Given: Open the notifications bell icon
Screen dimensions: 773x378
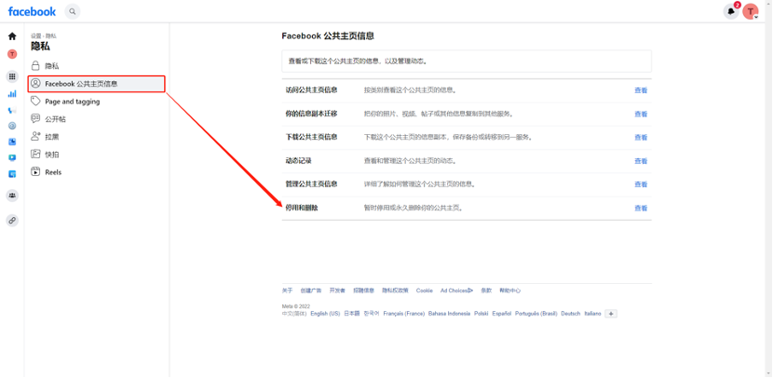Looking at the screenshot, I should click(731, 11).
